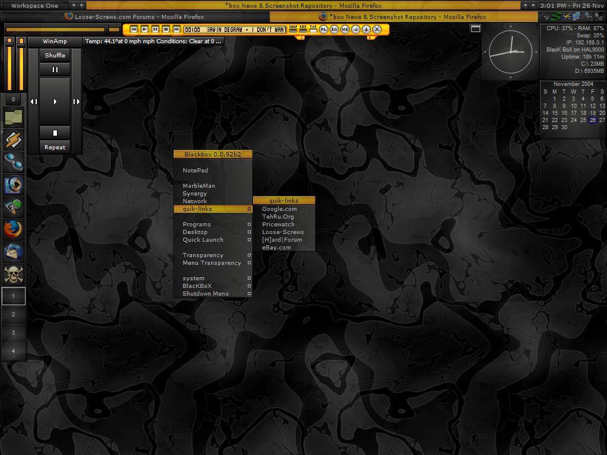Switch to workspace 2 in the pager

coord(14,314)
